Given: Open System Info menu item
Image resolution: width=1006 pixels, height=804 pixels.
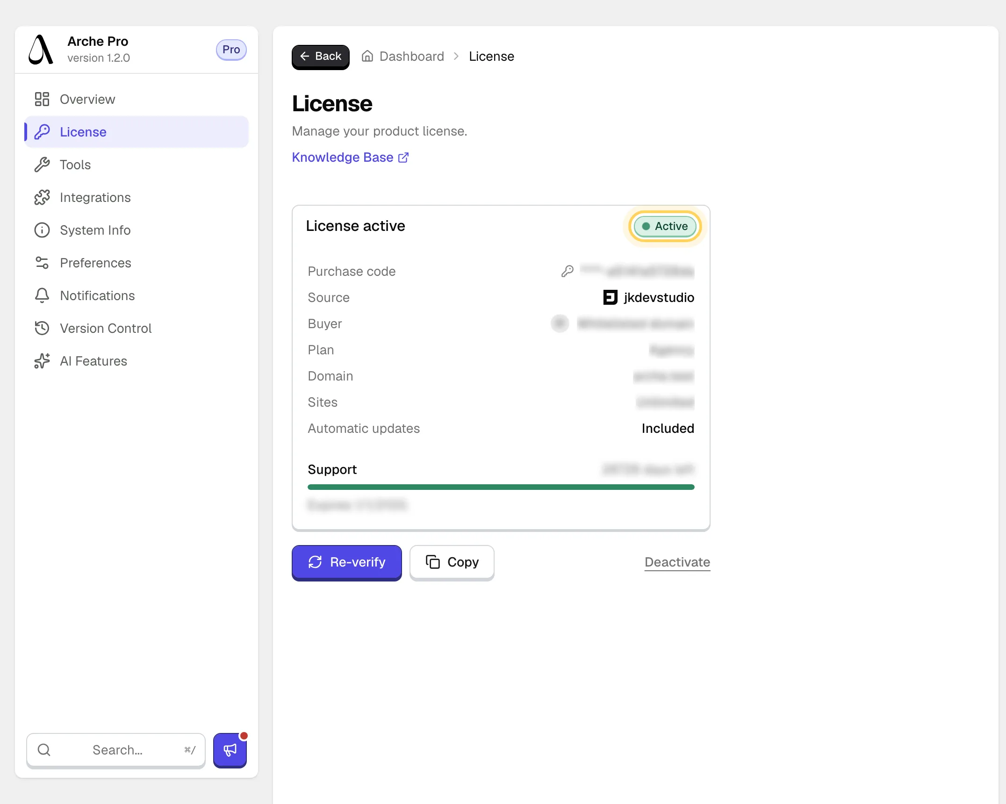Looking at the screenshot, I should tap(137, 230).
